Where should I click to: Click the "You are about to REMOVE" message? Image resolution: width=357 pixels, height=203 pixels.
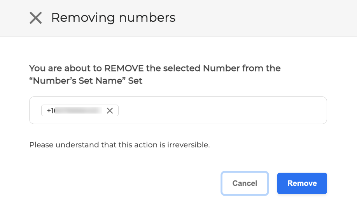155,68
